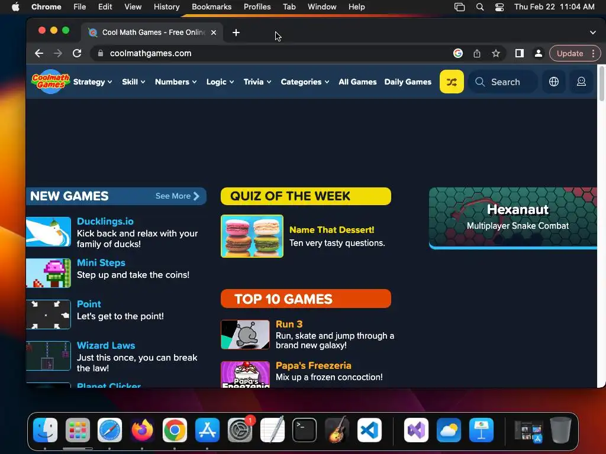Bookmark the page with the star icon

pos(496,53)
